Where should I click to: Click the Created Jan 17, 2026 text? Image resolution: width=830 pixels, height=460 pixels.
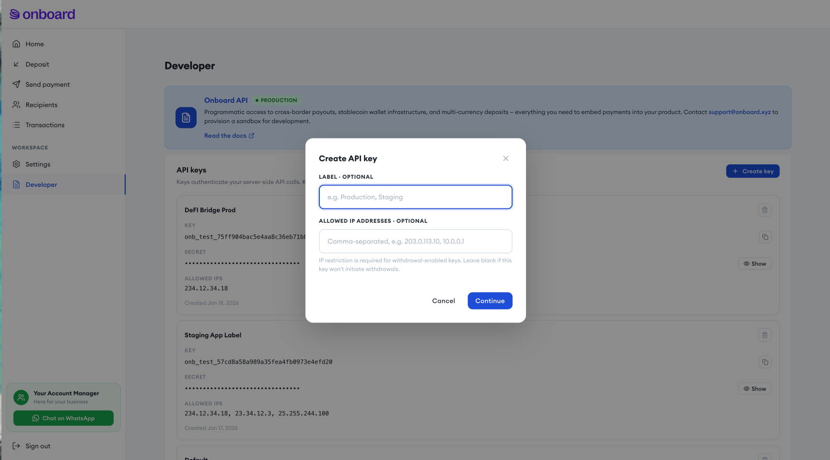coord(211,428)
